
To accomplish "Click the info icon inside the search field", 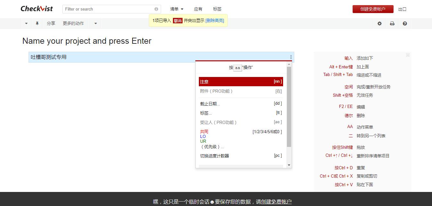I will [156, 9].
